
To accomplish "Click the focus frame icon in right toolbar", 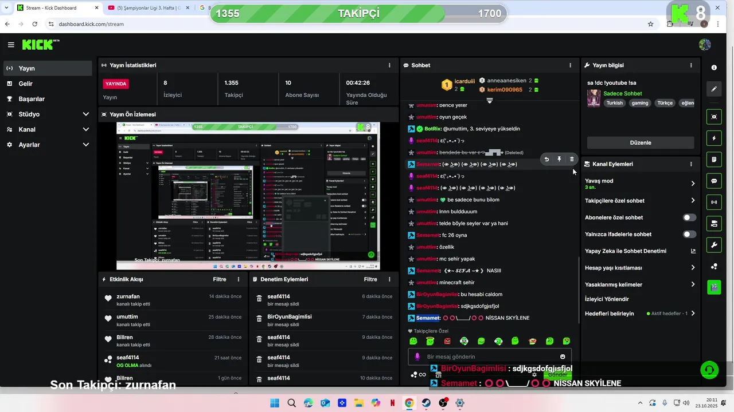I will pos(714,117).
